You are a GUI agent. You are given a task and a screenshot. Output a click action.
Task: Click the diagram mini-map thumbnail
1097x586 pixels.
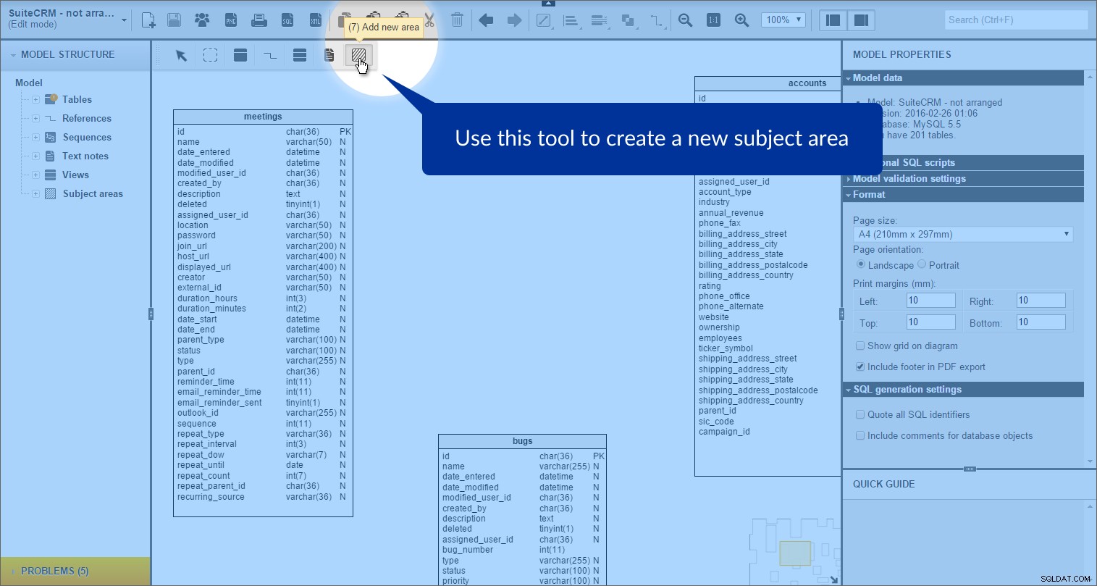click(794, 552)
